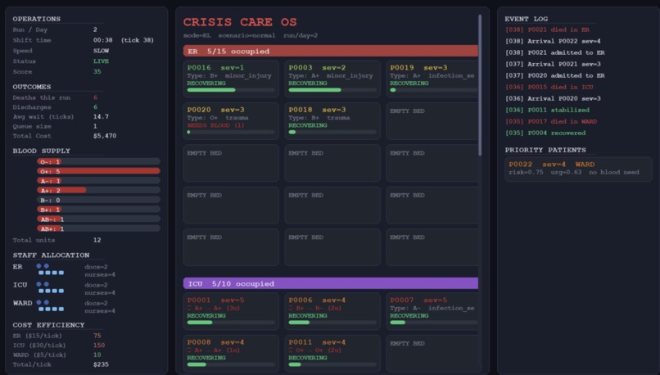Screen dimensions: 660x375
Task: Click log entry P0015 died in ICU
Action: coord(549,87)
